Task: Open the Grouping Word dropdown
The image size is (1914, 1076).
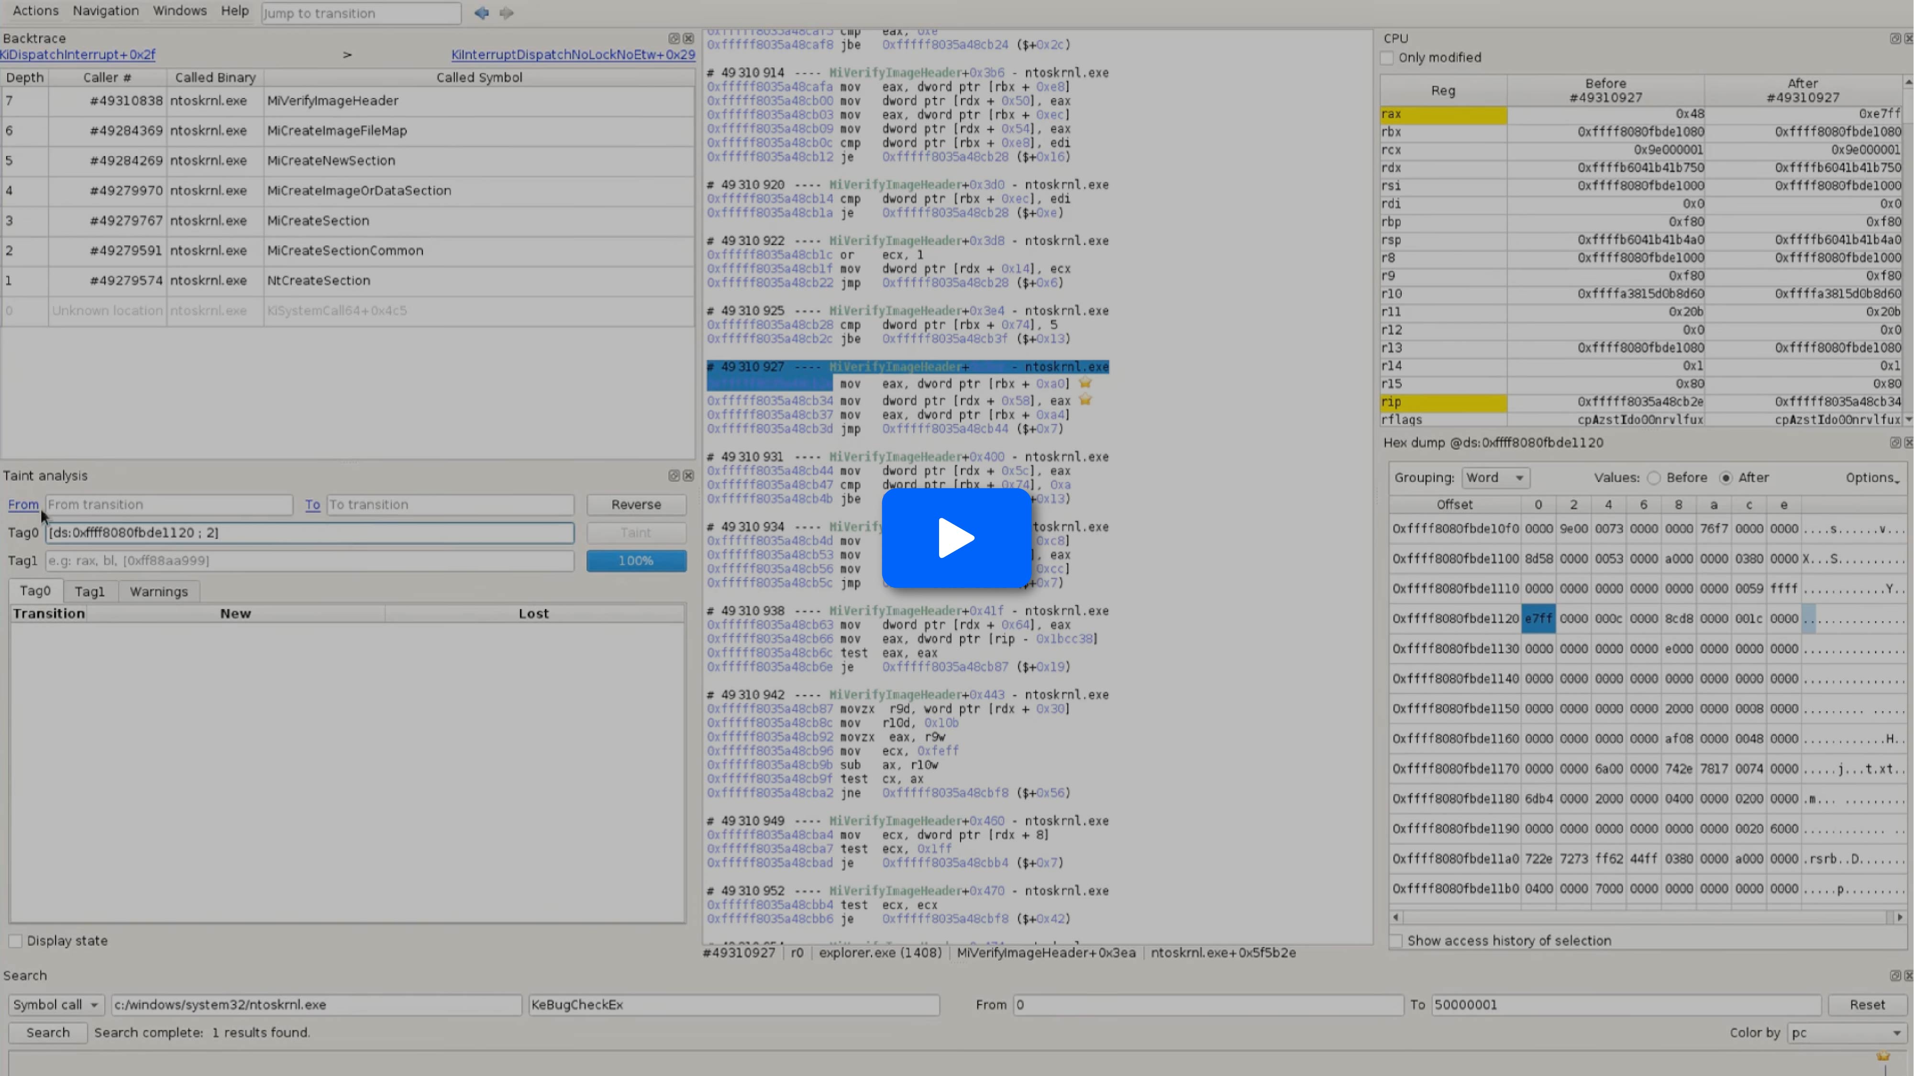Action: click(1495, 477)
